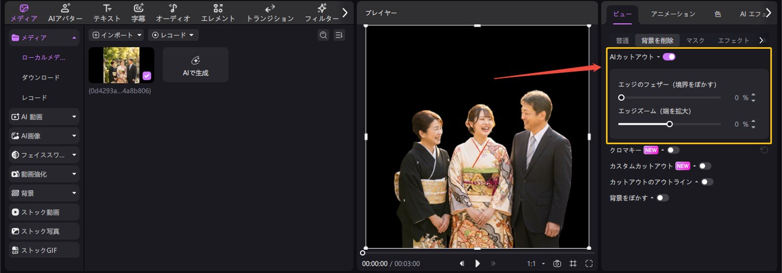782x273 pixels.
Task: Open ストックGIF in sidebar
Action: (45, 250)
